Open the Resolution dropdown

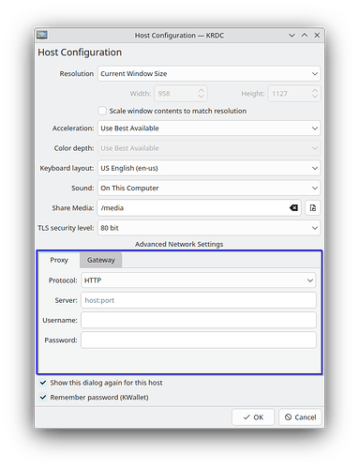[209, 74]
